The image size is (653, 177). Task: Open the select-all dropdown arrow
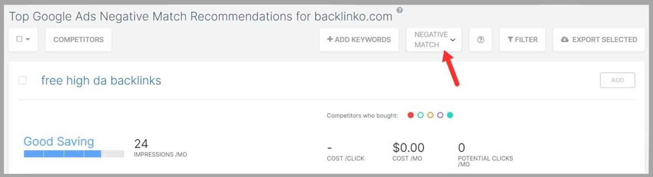pos(28,40)
